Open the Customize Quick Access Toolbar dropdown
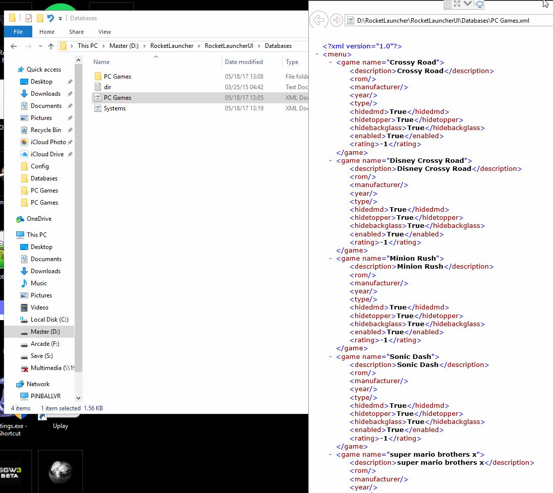The width and height of the screenshot is (553, 493). click(60, 18)
